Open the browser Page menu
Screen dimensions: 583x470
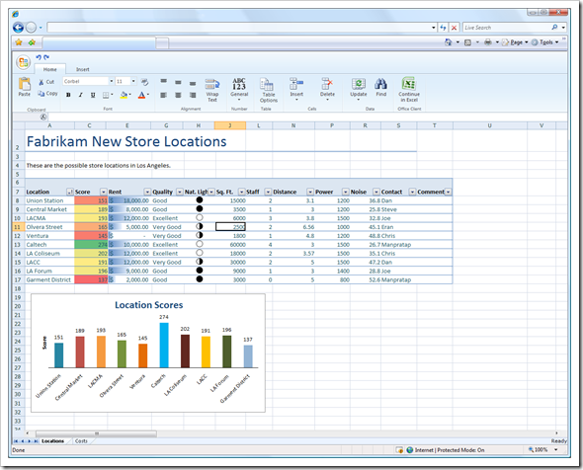(x=515, y=42)
